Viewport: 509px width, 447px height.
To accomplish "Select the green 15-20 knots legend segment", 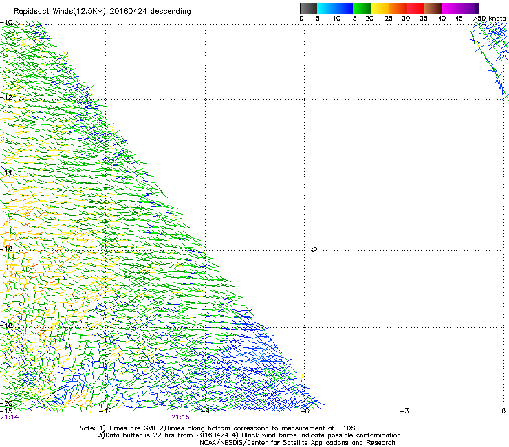I will click(362, 8).
